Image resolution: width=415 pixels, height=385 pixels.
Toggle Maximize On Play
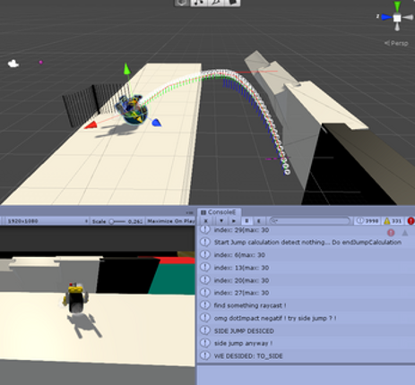[x=170, y=221]
